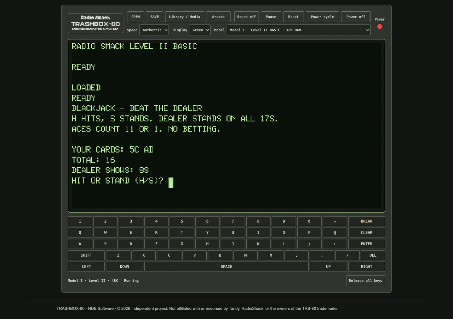The height and width of the screenshot is (319, 453).
Task: Tap the Z key
Action: tap(118, 255)
